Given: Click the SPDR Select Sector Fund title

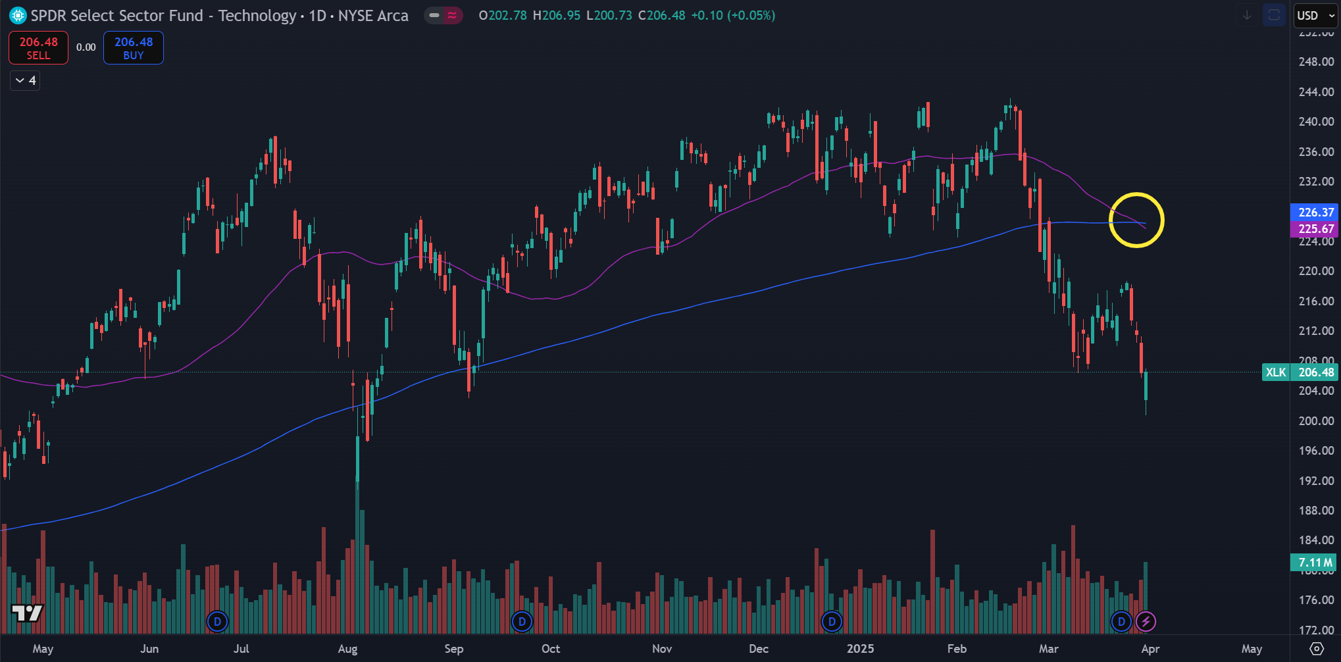Looking at the screenshot, I should (117, 15).
